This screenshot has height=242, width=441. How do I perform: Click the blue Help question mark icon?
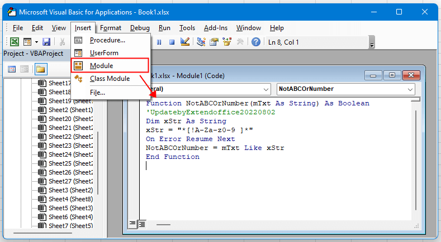(255, 42)
